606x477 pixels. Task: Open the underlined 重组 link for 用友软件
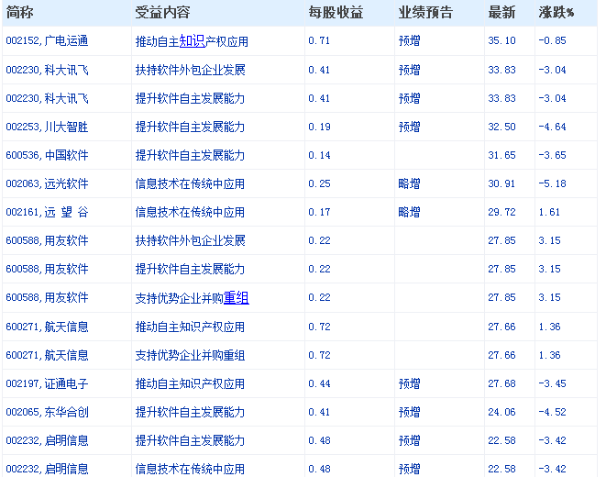(x=236, y=297)
